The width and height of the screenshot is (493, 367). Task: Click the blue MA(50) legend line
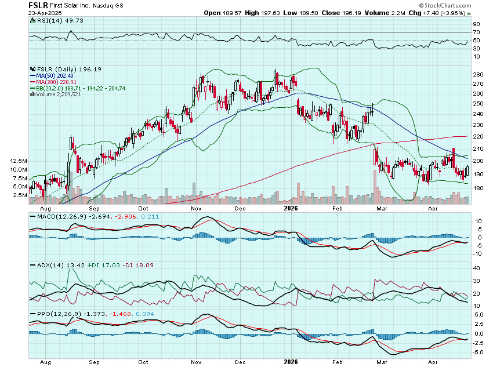point(32,76)
